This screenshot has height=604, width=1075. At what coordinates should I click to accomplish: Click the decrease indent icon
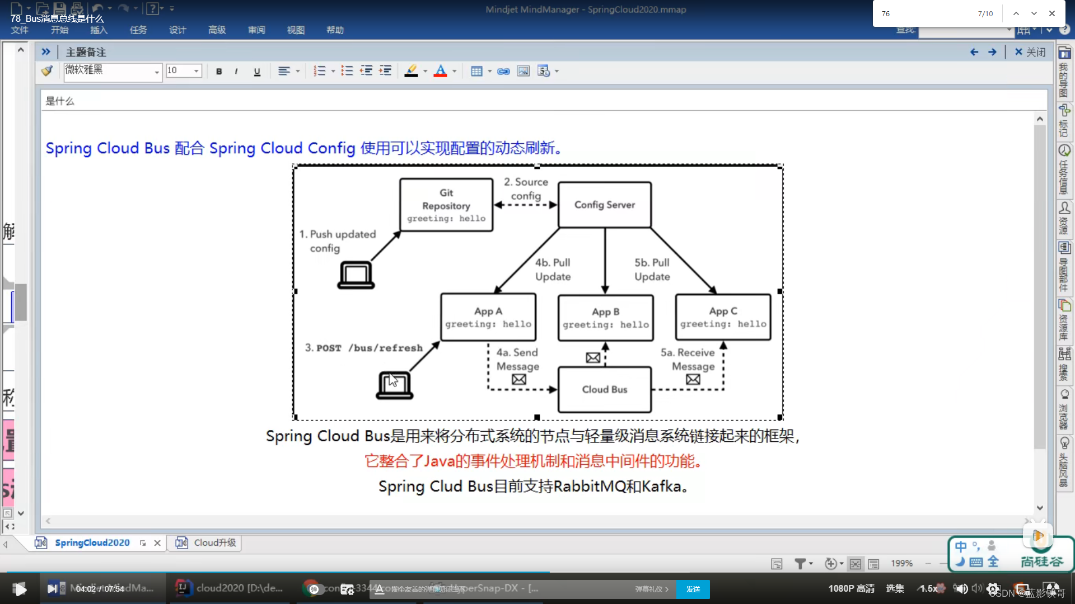point(366,71)
